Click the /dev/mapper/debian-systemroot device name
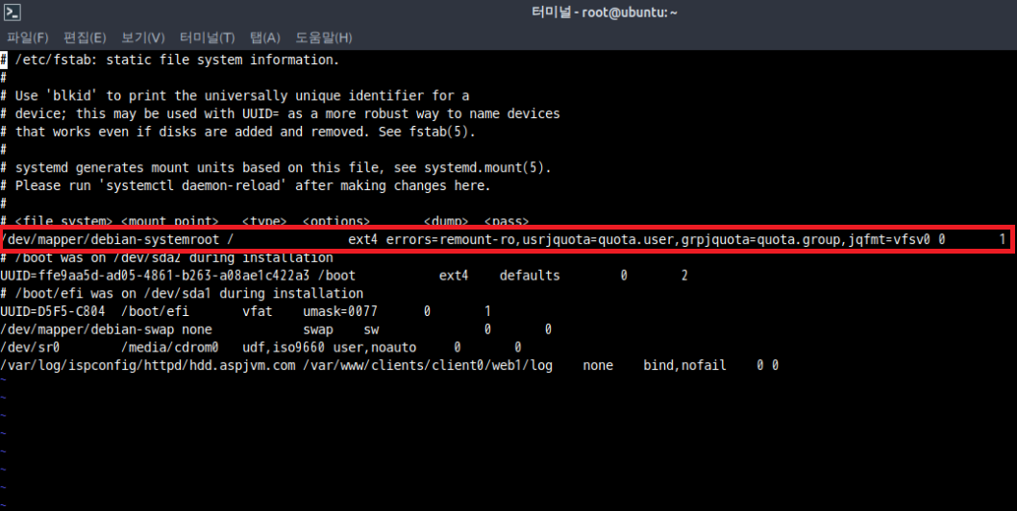 tap(112, 239)
